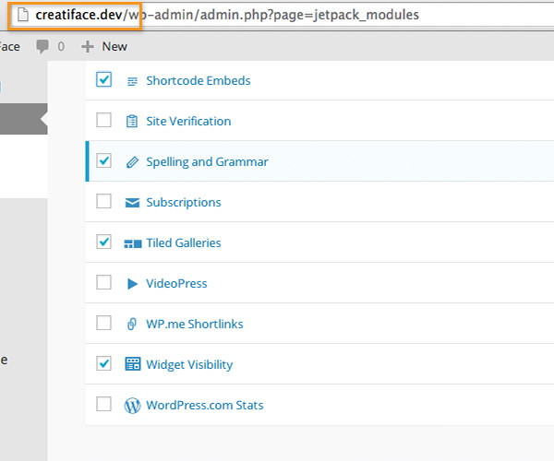The width and height of the screenshot is (554, 461).
Task: Click the WP.me Shortlinks chain icon
Action: 132,324
